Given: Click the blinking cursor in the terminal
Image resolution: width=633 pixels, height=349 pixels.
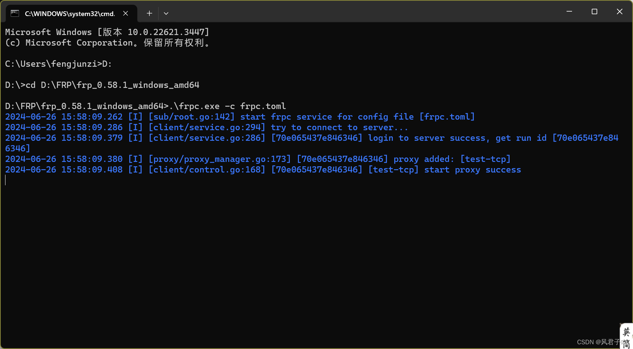Looking at the screenshot, I should pos(5,180).
